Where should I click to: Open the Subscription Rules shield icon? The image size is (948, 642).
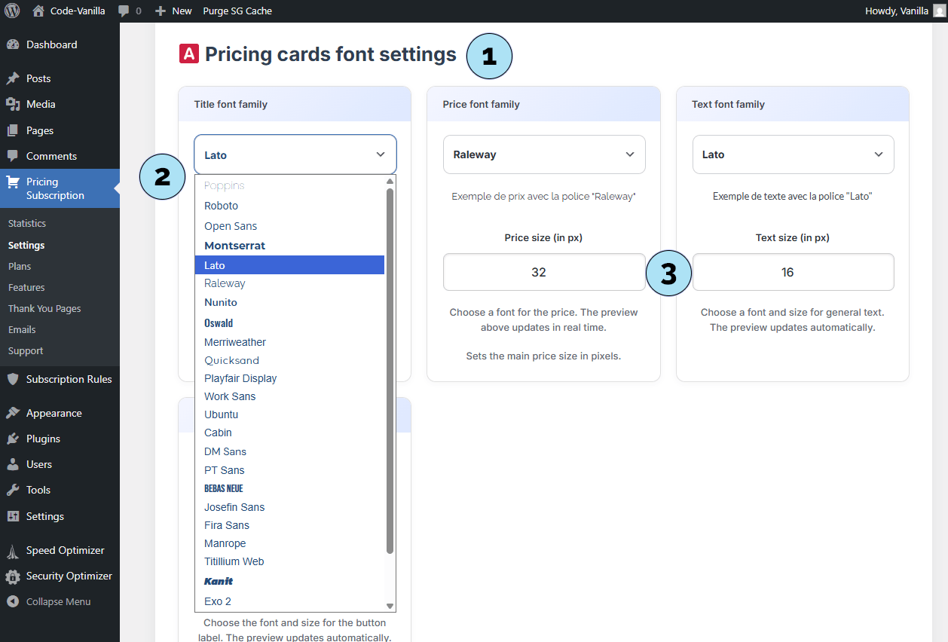click(x=13, y=379)
